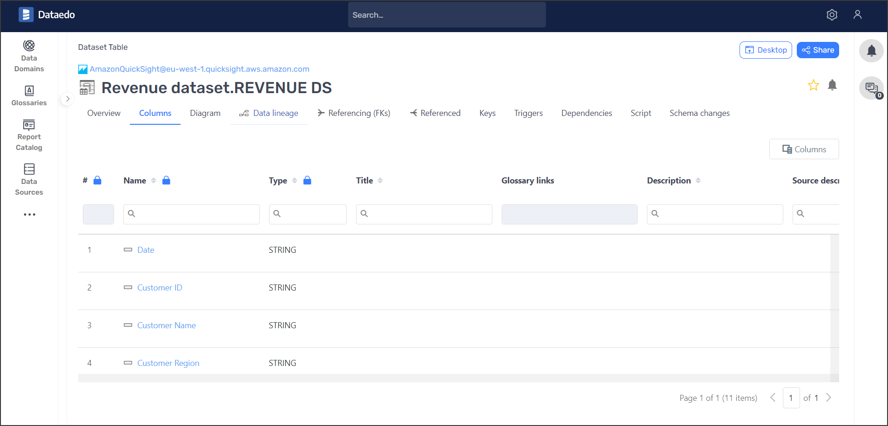Go to previous page arrow
Image resolution: width=888 pixels, height=426 pixels.
click(773, 398)
